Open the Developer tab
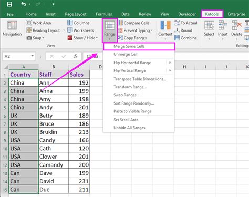 (187, 14)
